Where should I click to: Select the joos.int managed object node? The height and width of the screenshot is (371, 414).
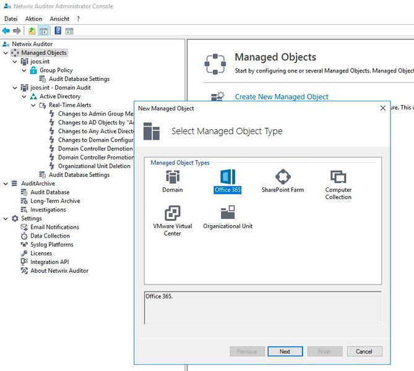point(40,61)
